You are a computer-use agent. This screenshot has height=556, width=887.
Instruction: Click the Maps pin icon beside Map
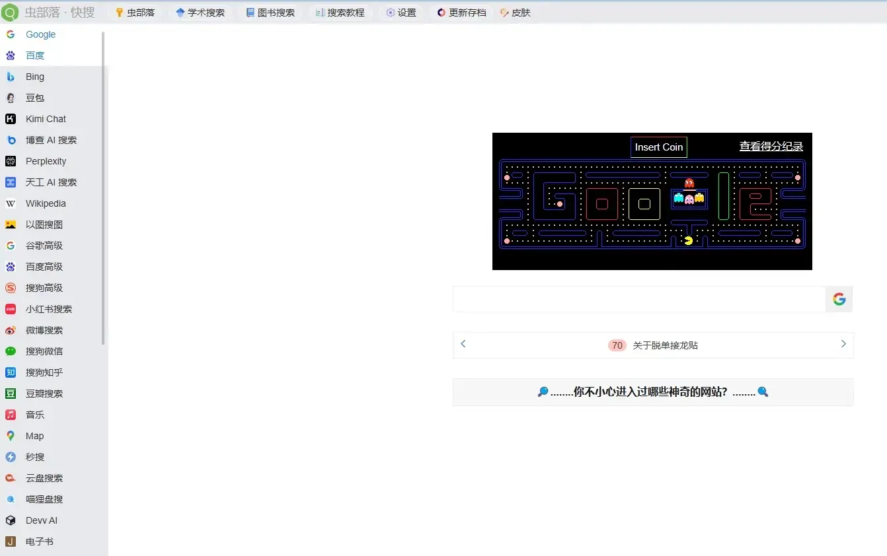coord(11,436)
